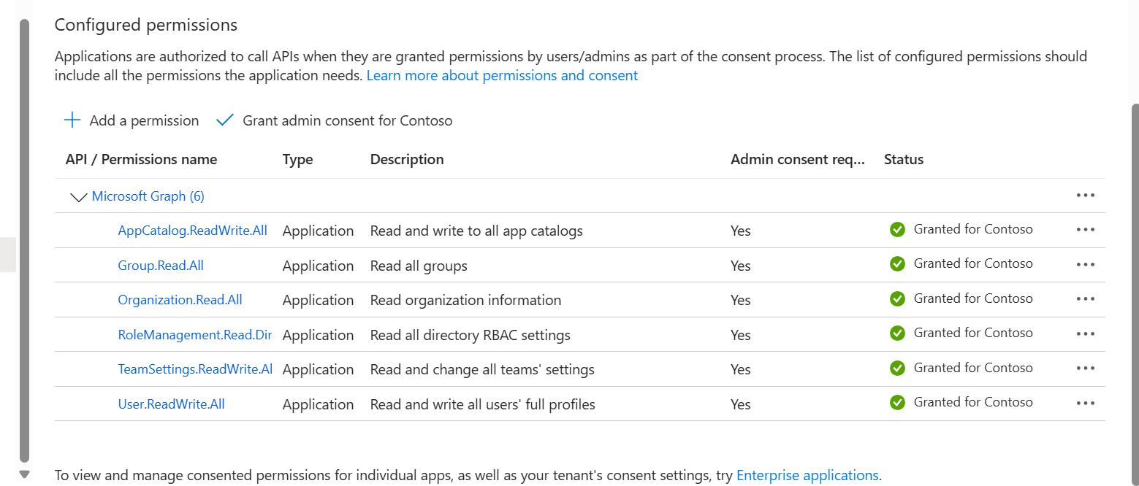The height and width of the screenshot is (486, 1139).
Task: Open ellipsis menu for User.ReadWrite.All row
Action: 1085,404
